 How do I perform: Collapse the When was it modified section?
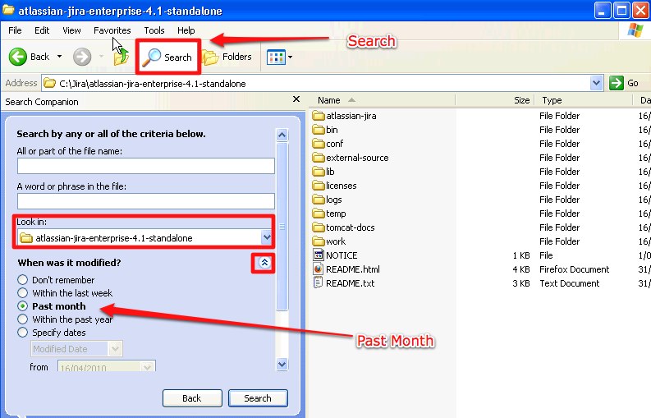point(264,262)
